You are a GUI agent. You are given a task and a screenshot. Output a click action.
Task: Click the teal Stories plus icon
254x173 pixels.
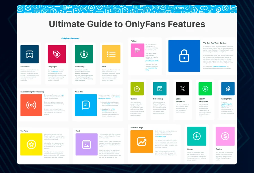point(196,136)
